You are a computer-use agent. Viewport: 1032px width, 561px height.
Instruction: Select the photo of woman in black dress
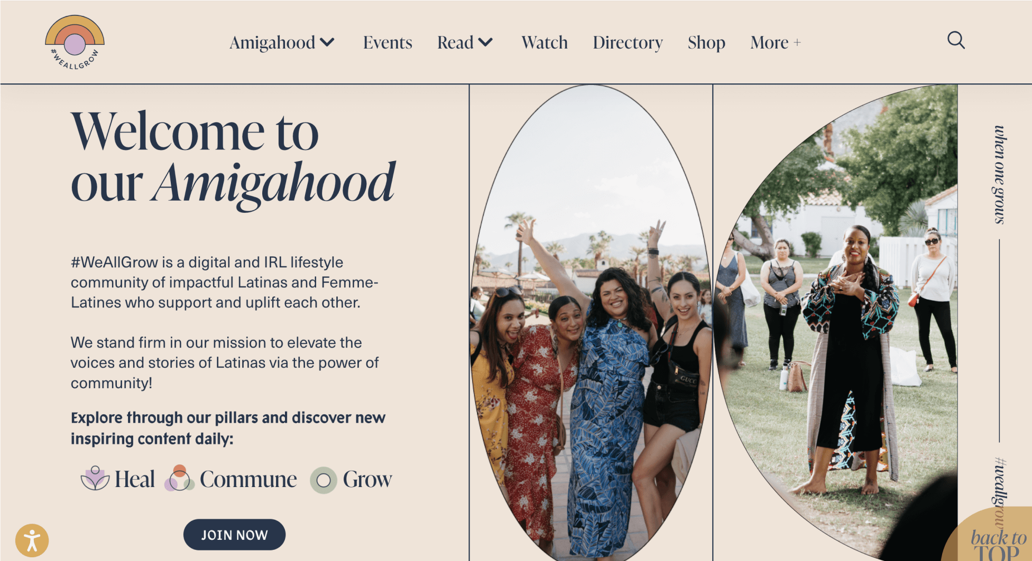pyautogui.click(x=835, y=322)
